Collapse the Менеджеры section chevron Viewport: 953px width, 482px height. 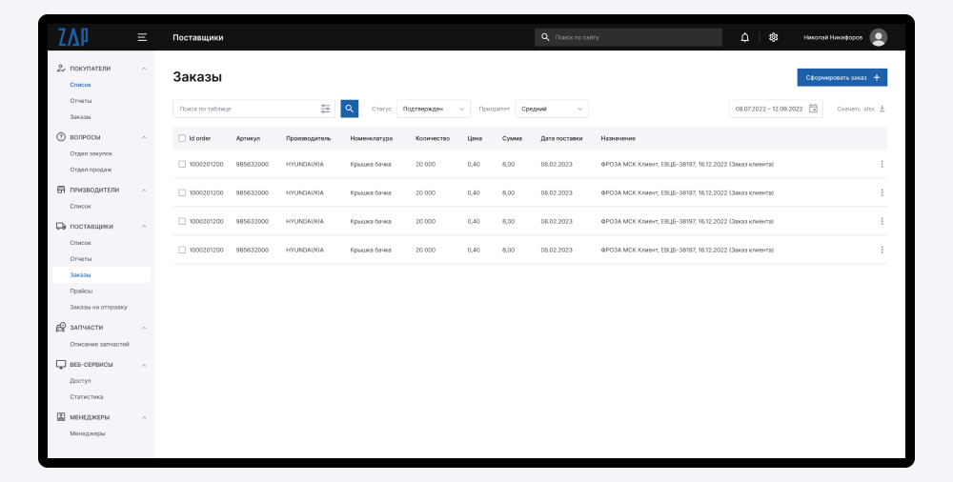point(144,417)
